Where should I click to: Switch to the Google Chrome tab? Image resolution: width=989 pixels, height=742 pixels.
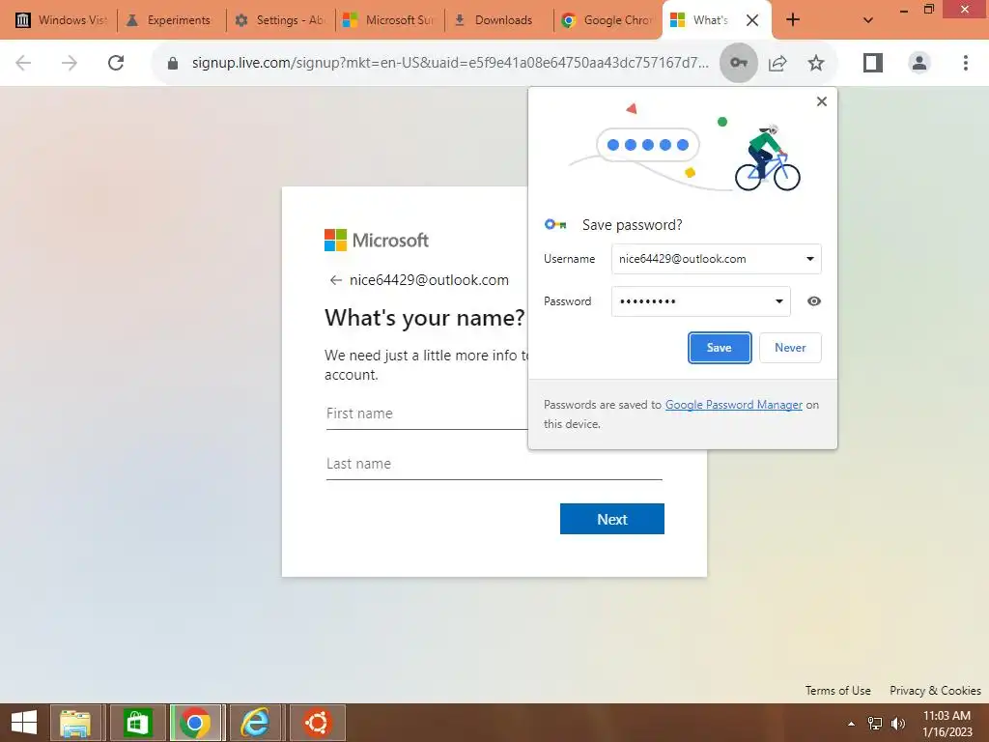(607, 20)
